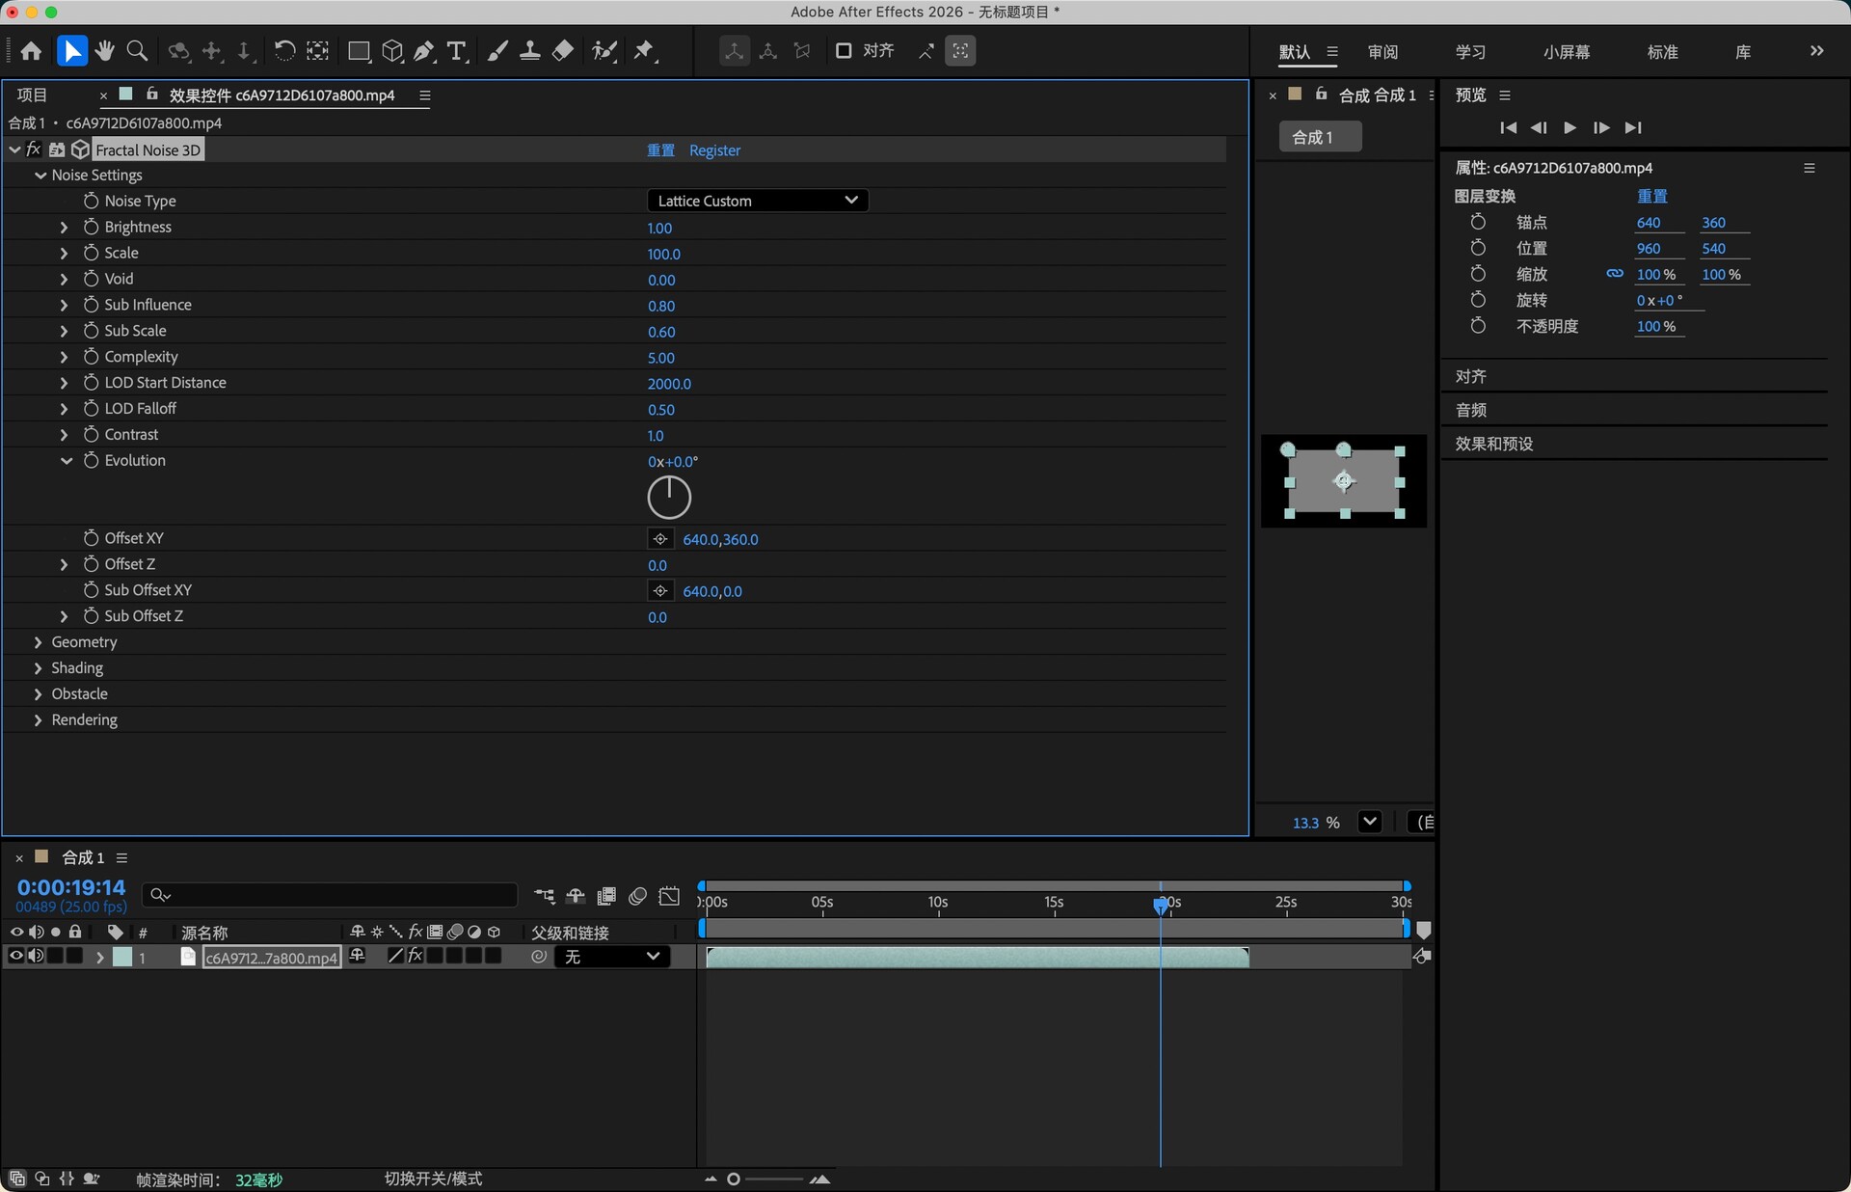Click stopwatch for 不透明度 property

pyautogui.click(x=1478, y=326)
